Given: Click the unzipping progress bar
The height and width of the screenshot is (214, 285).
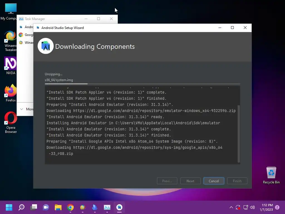Looking at the screenshot, I should tap(142, 84).
